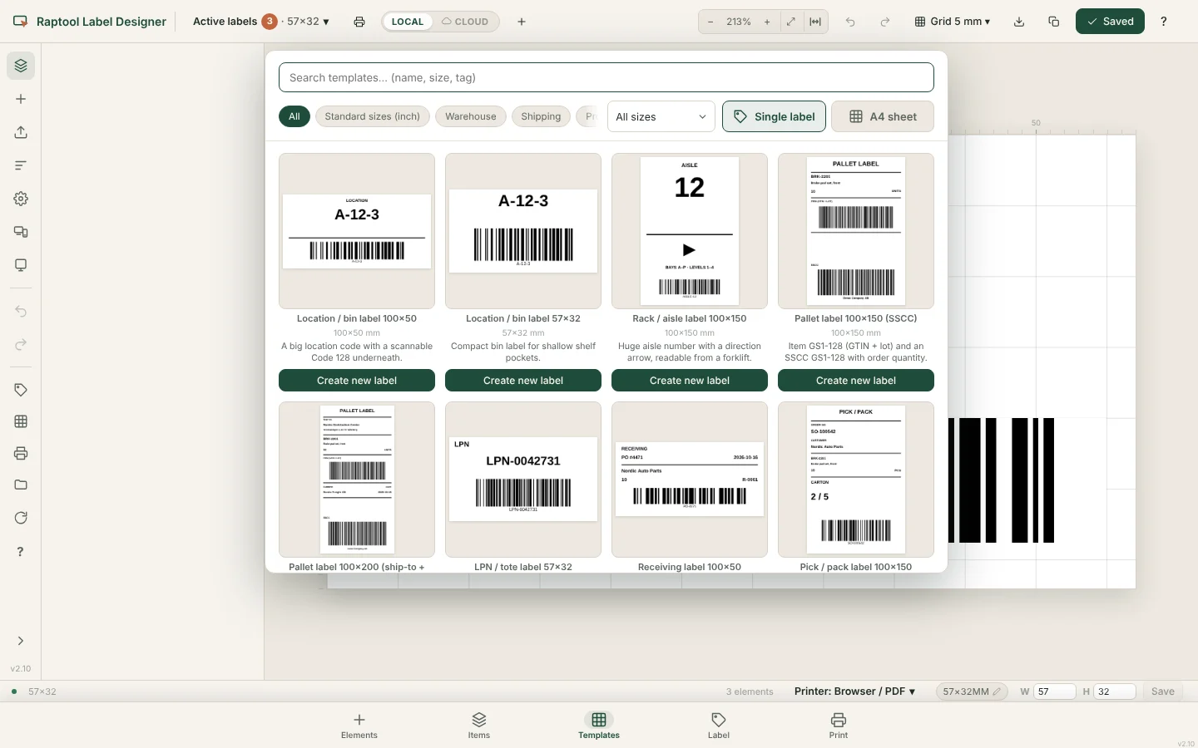
Task: Click the printer icon in left sidebar
Action: click(21, 453)
